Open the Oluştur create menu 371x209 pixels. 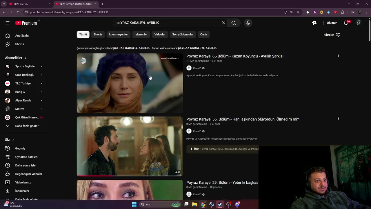329,23
